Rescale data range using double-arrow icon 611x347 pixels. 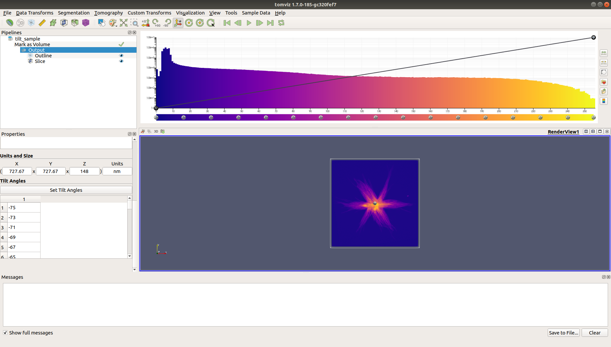[604, 53]
